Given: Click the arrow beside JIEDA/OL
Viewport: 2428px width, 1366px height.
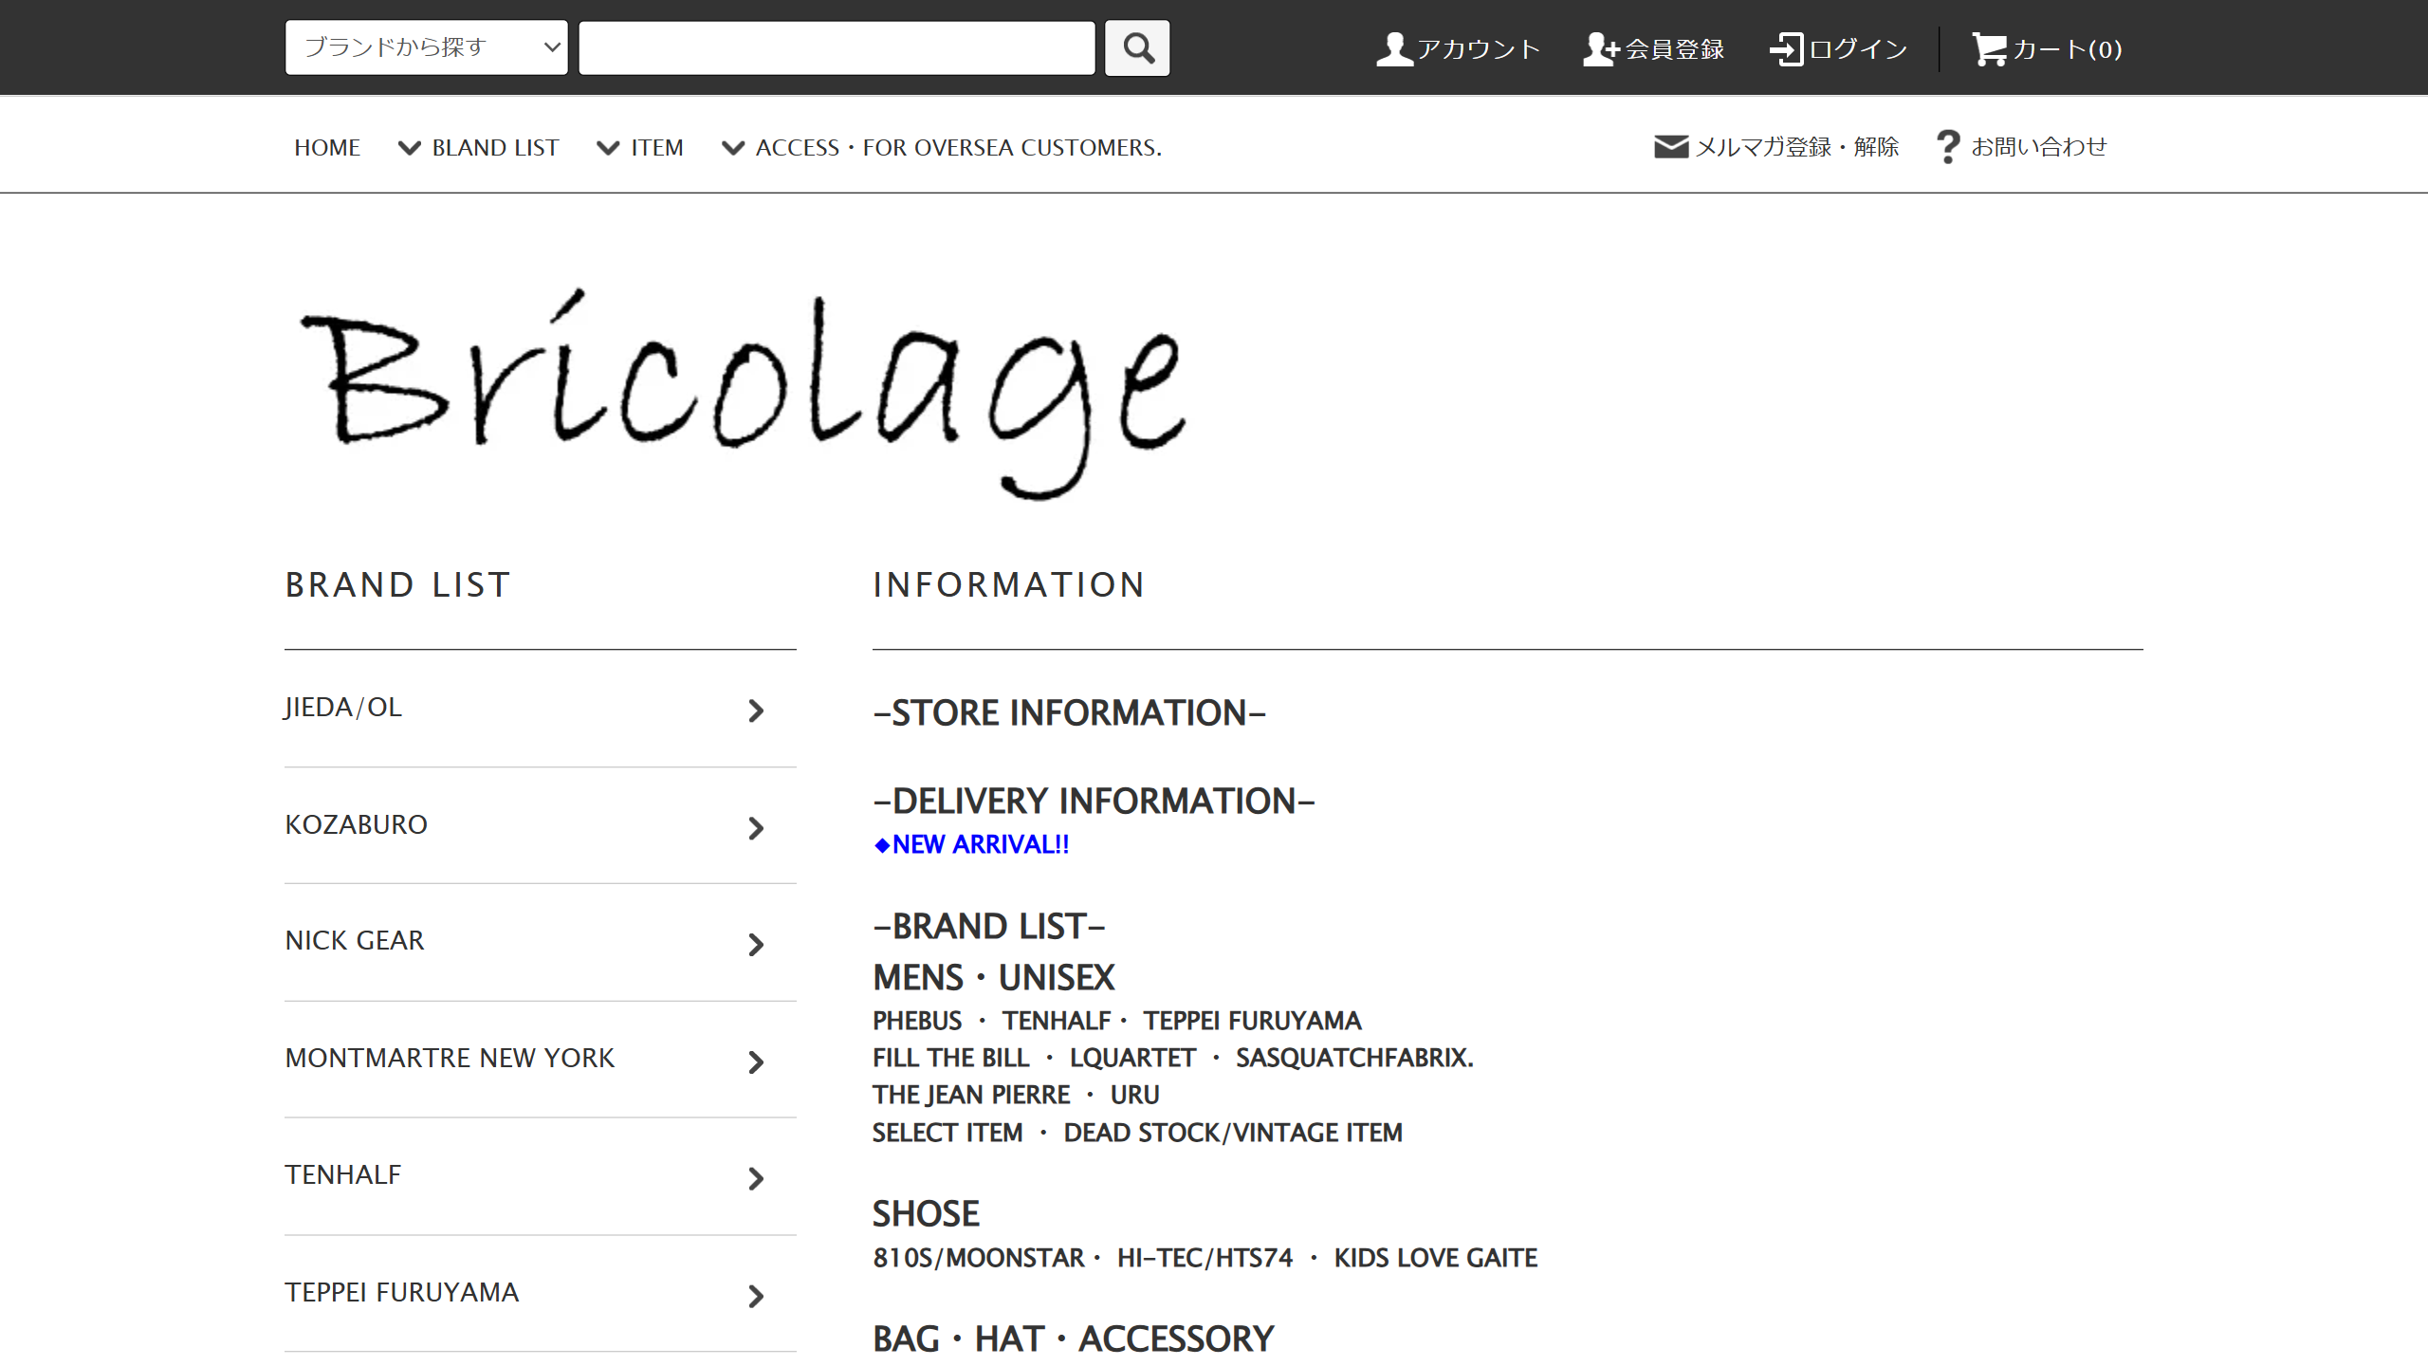Looking at the screenshot, I should (756, 711).
